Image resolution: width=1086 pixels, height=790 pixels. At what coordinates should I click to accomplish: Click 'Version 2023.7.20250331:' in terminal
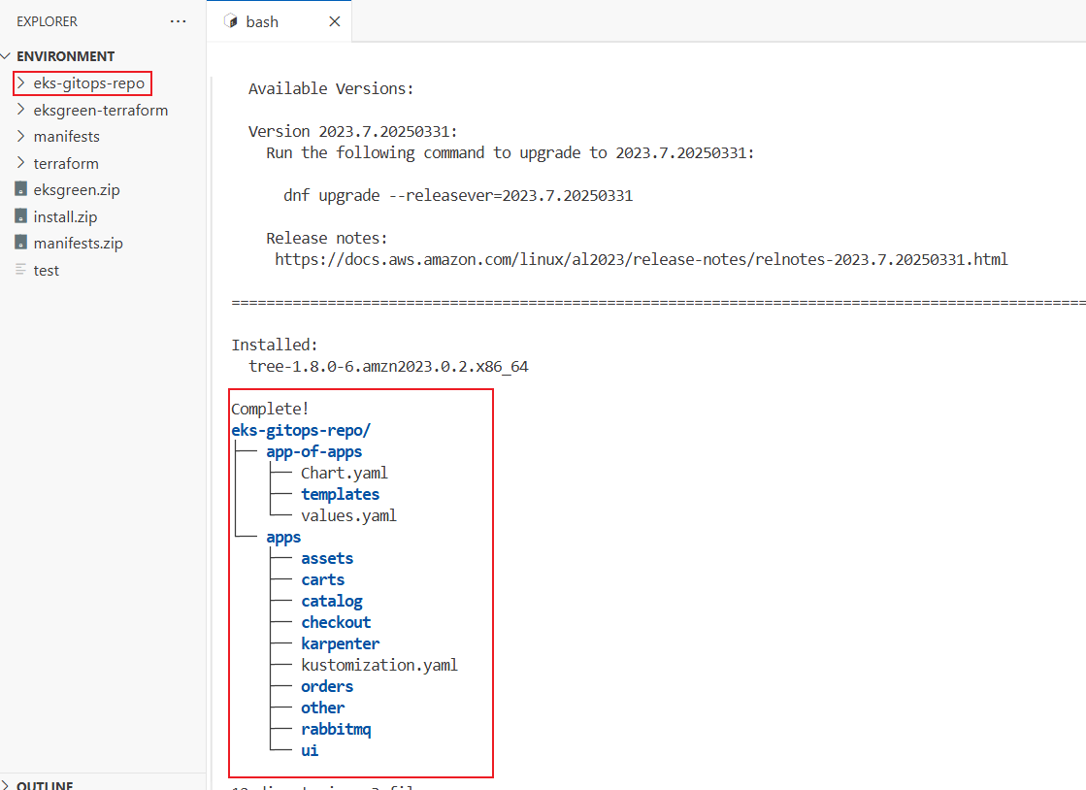353,132
